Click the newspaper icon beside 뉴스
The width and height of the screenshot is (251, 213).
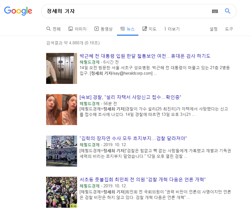coord(123,29)
